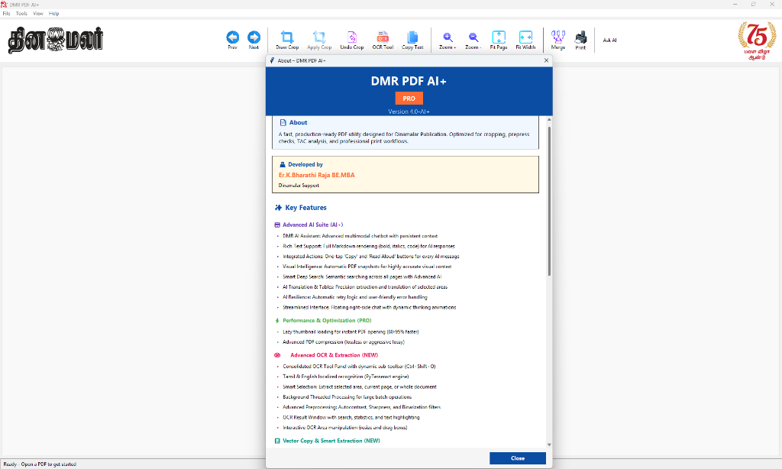
Task: Click the Dinamalar Support text
Action: (x=299, y=186)
